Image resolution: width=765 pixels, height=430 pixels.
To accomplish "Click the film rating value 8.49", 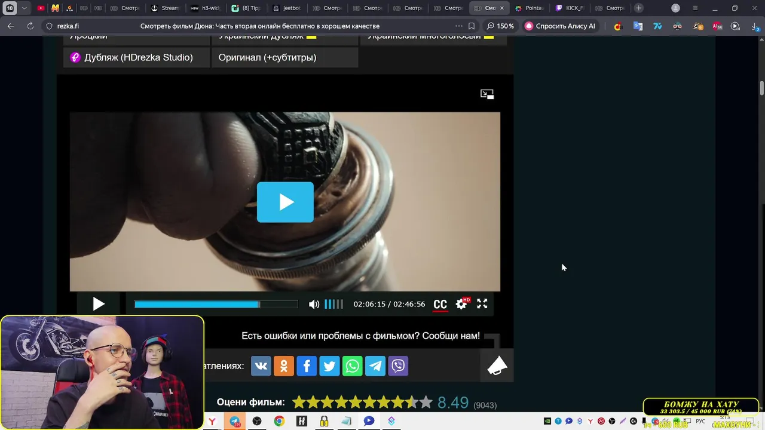I will pos(453,403).
